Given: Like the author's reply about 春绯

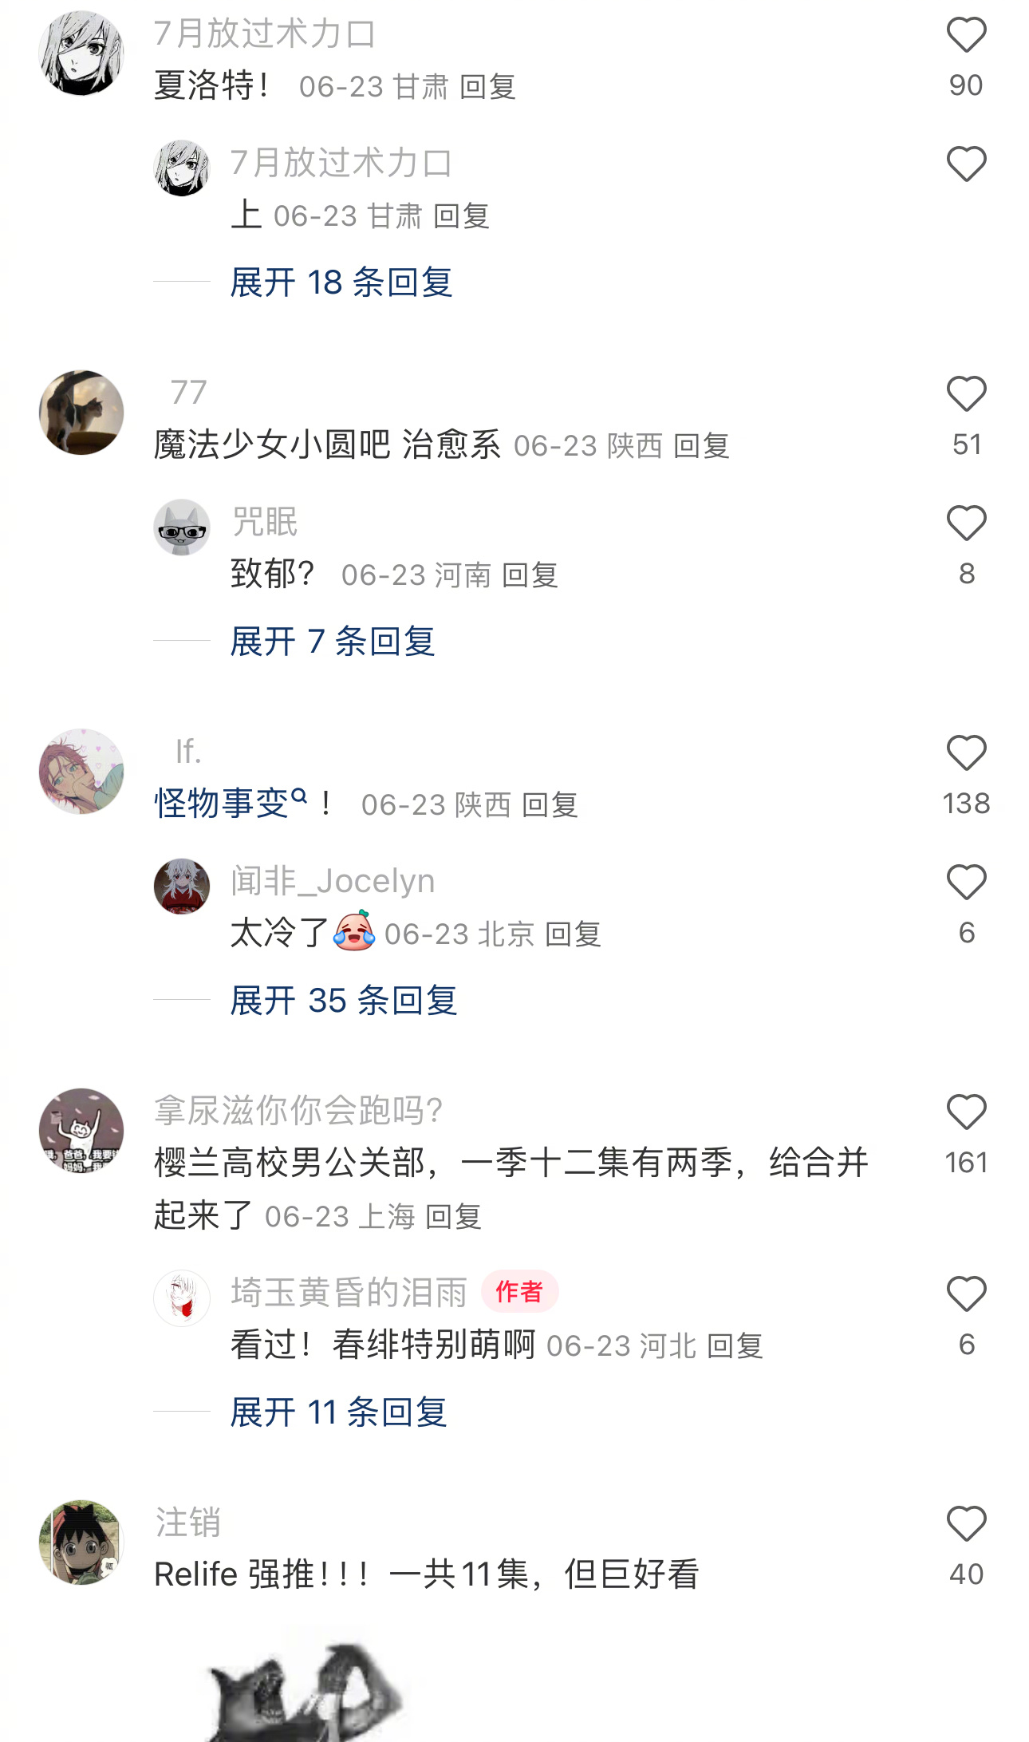Looking at the screenshot, I should coord(966,1294).
